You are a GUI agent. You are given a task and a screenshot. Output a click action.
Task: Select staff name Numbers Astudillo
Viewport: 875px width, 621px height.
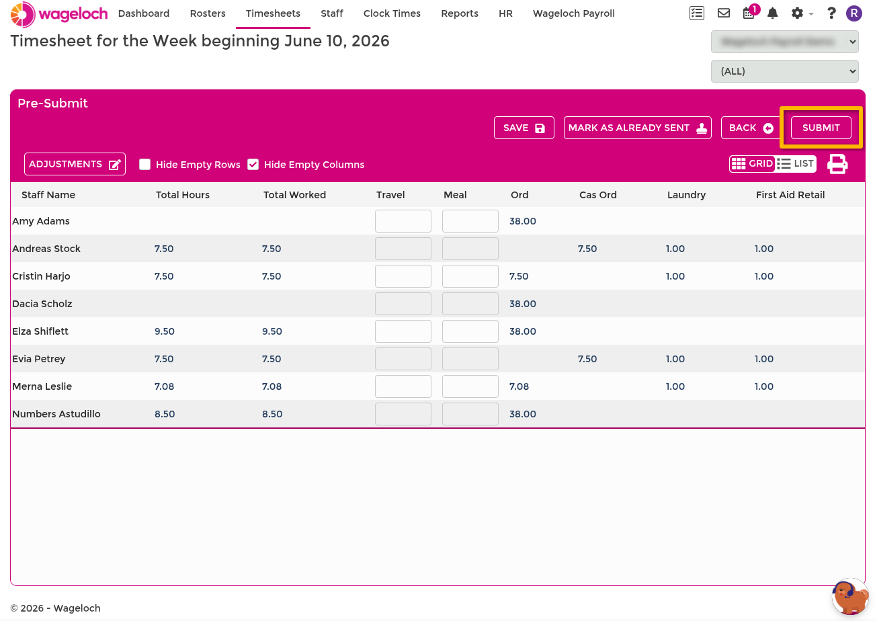coord(56,414)
